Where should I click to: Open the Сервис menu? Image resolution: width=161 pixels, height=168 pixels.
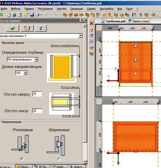tap(91, 9)
